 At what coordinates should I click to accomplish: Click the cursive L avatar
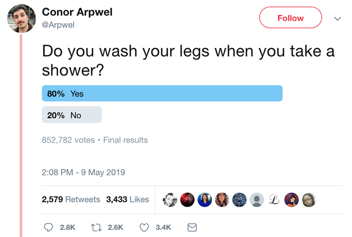tap(274, 200)
